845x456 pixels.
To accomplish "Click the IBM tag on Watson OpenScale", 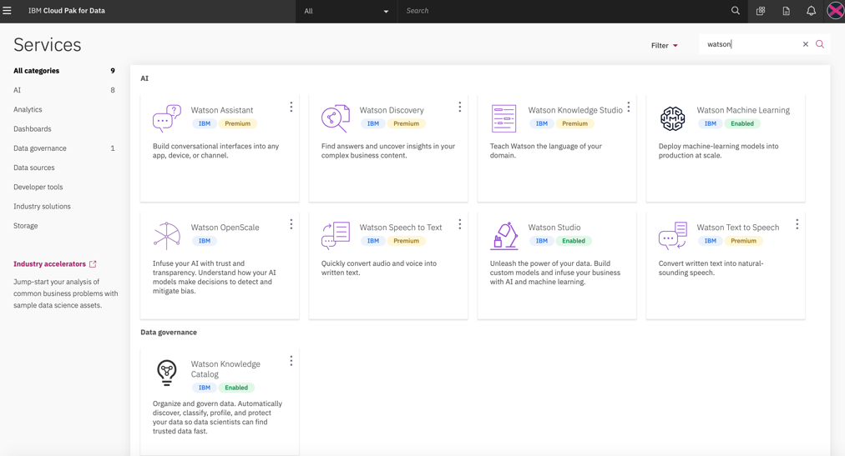I will coord(205,241).
